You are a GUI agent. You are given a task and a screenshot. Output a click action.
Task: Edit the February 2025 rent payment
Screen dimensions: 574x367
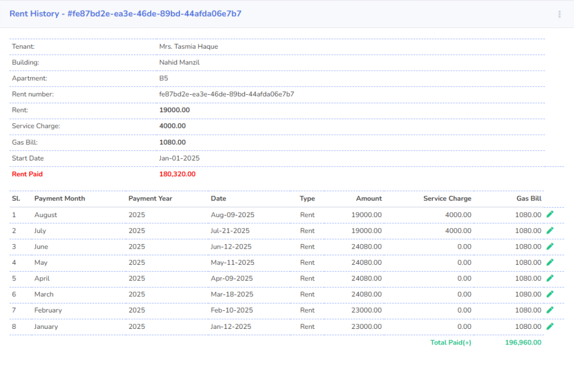coord(550,310)
